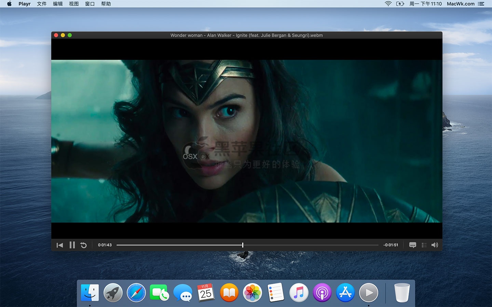The height and width of the screenshot is (307, 492).
Task: Launch Safari from the Dock
Action: point(136,293)
